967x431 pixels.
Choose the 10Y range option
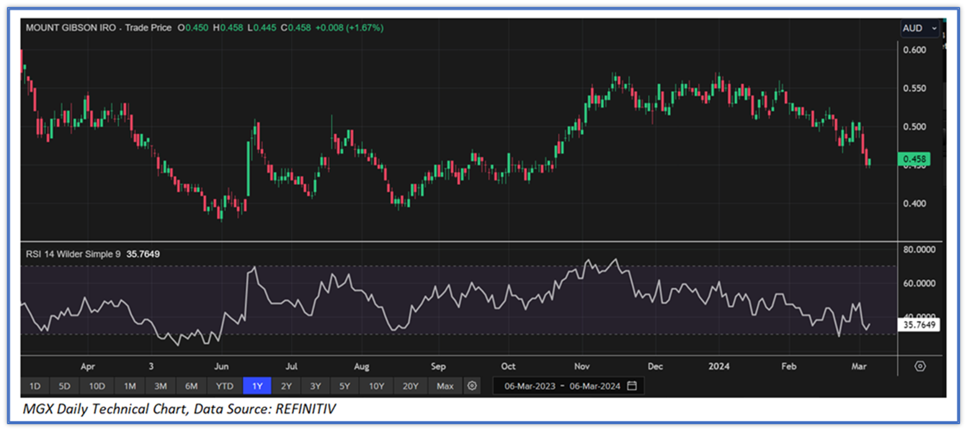pyautogui.click(x=377, y=386)
